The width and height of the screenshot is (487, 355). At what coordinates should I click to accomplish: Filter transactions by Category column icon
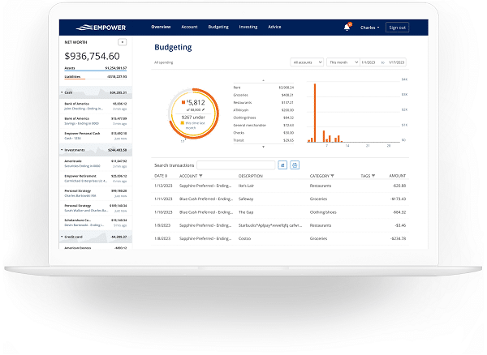point(334,175)
